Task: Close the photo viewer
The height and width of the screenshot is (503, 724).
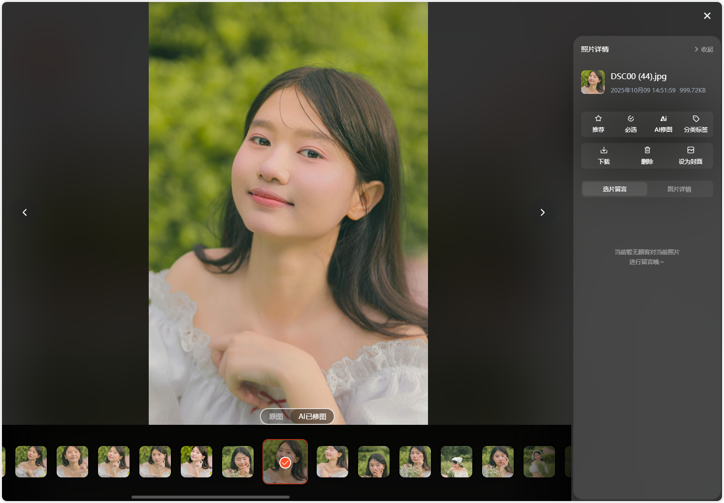Action: click(707, 16)
